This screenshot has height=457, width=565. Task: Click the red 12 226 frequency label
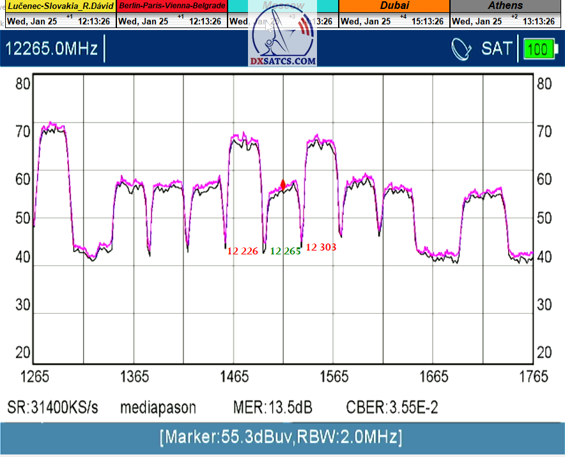coord(243,251)
